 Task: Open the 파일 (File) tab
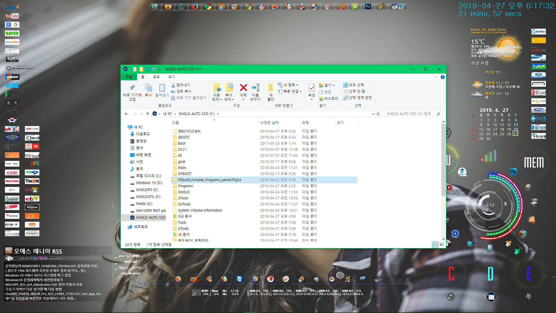(129, 77)
